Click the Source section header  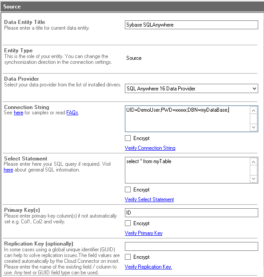132,7
